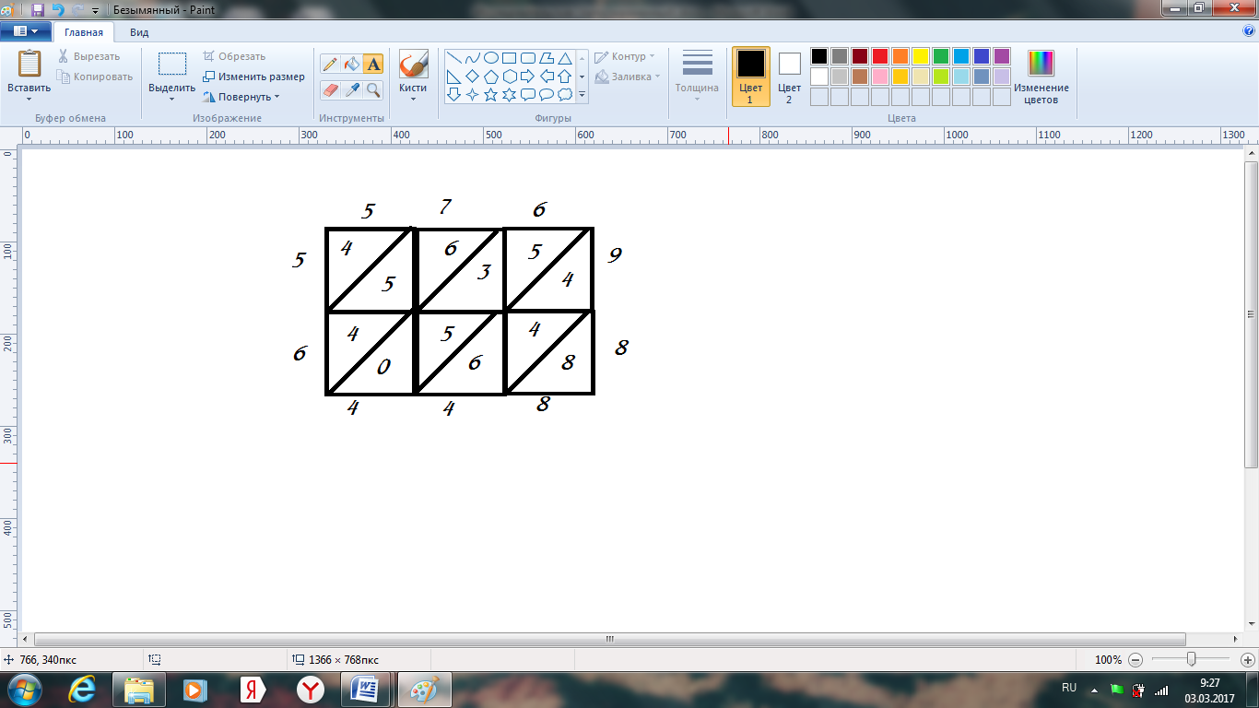Pick the rounded rectangle shape
The height and width of the screenshot is (708, 1259).
pyautogui.click(x=528, y=57)
